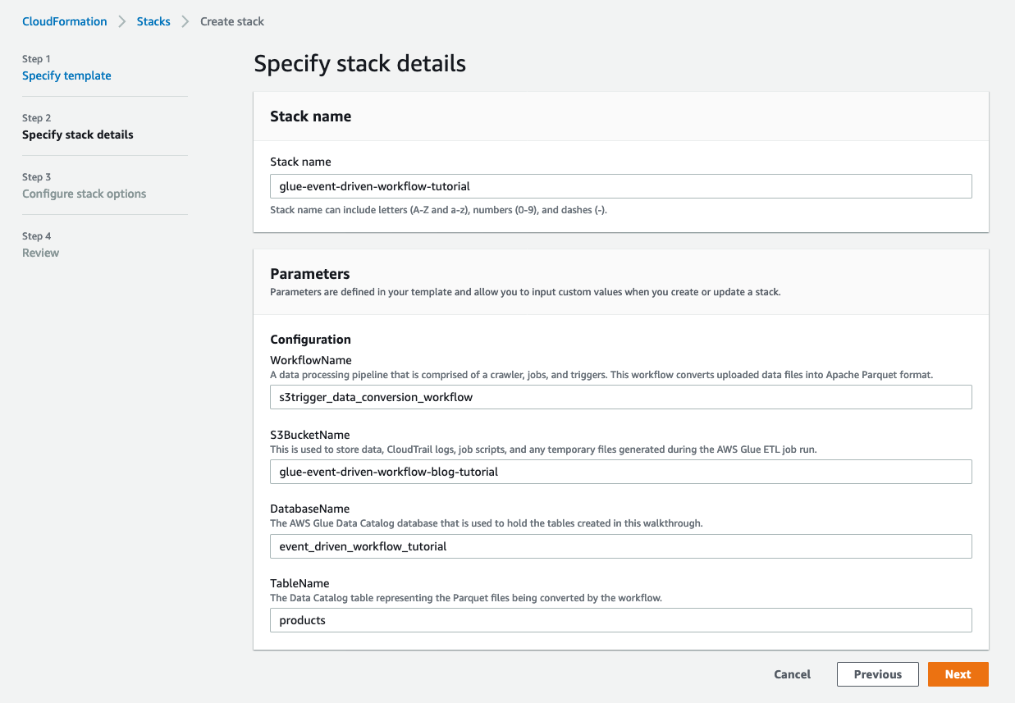Screen dimensions: 1015x703
Task: Select 'Specify stack details' in step list
Action: pyautogui.click(x=77, y=135)
